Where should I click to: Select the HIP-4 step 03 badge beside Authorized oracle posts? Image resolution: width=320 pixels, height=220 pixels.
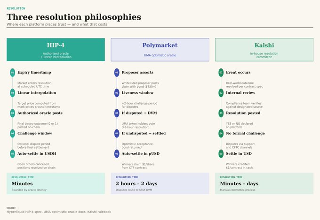click(12, 113)
